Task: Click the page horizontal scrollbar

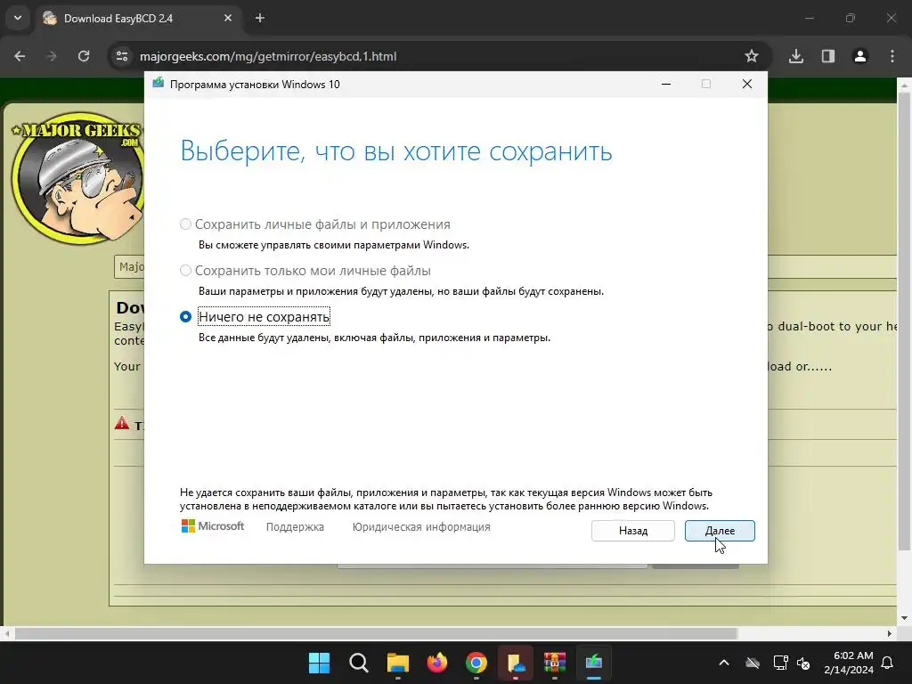Action: 376,633
